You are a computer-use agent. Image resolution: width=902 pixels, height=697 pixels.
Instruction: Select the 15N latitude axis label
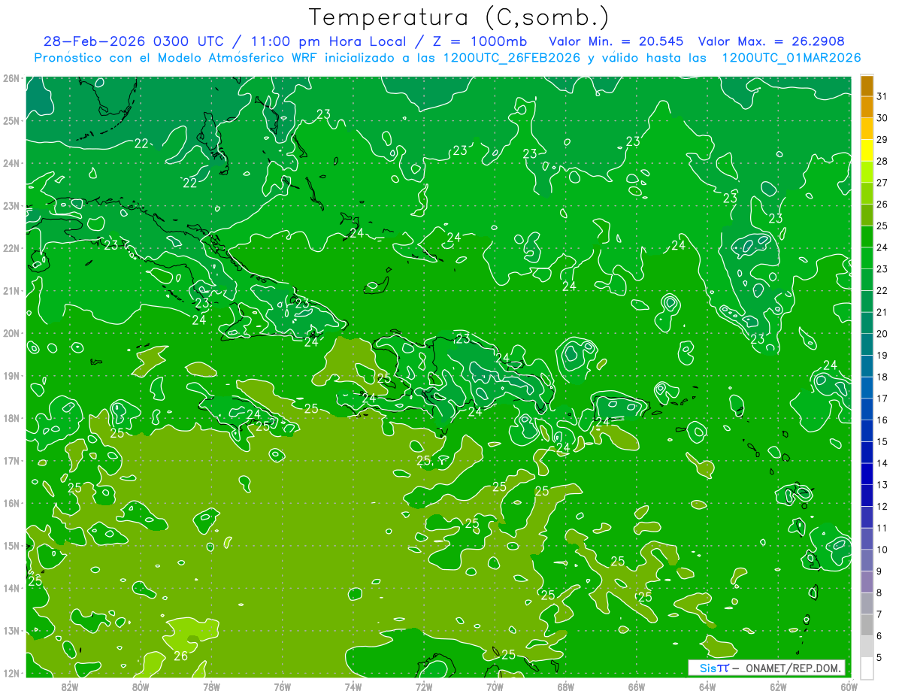(x=11, y=545)
